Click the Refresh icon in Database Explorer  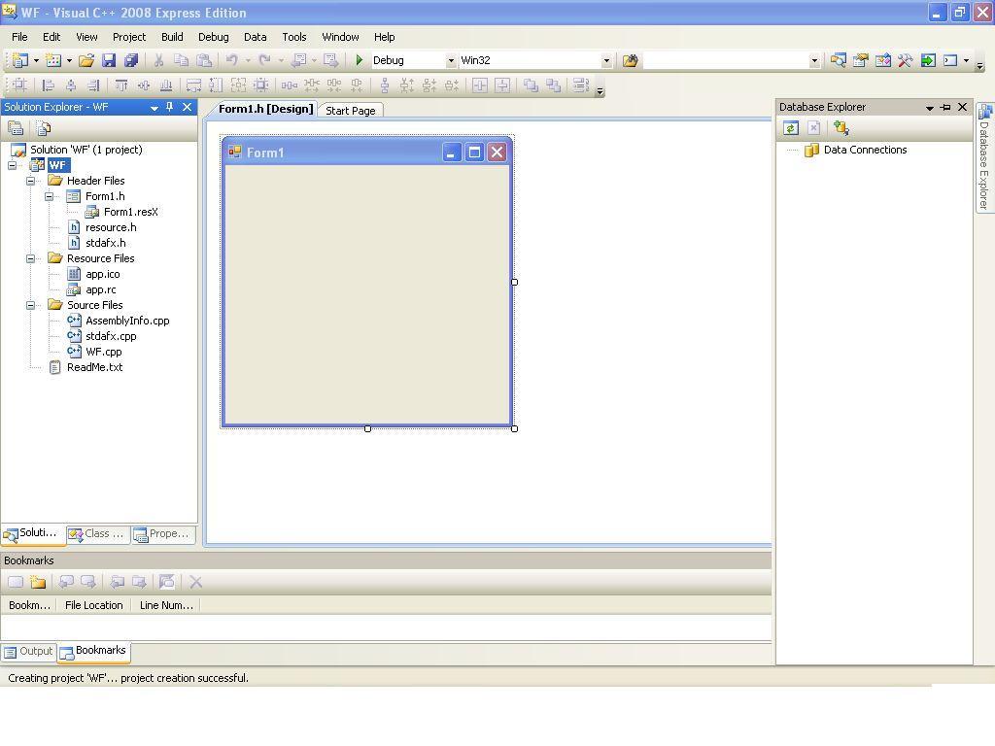point(791,128)
